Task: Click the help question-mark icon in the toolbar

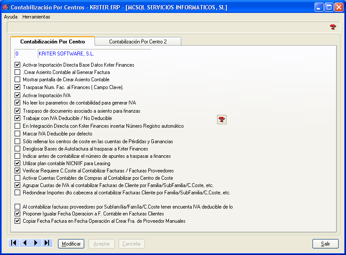Action: (333, 27)
